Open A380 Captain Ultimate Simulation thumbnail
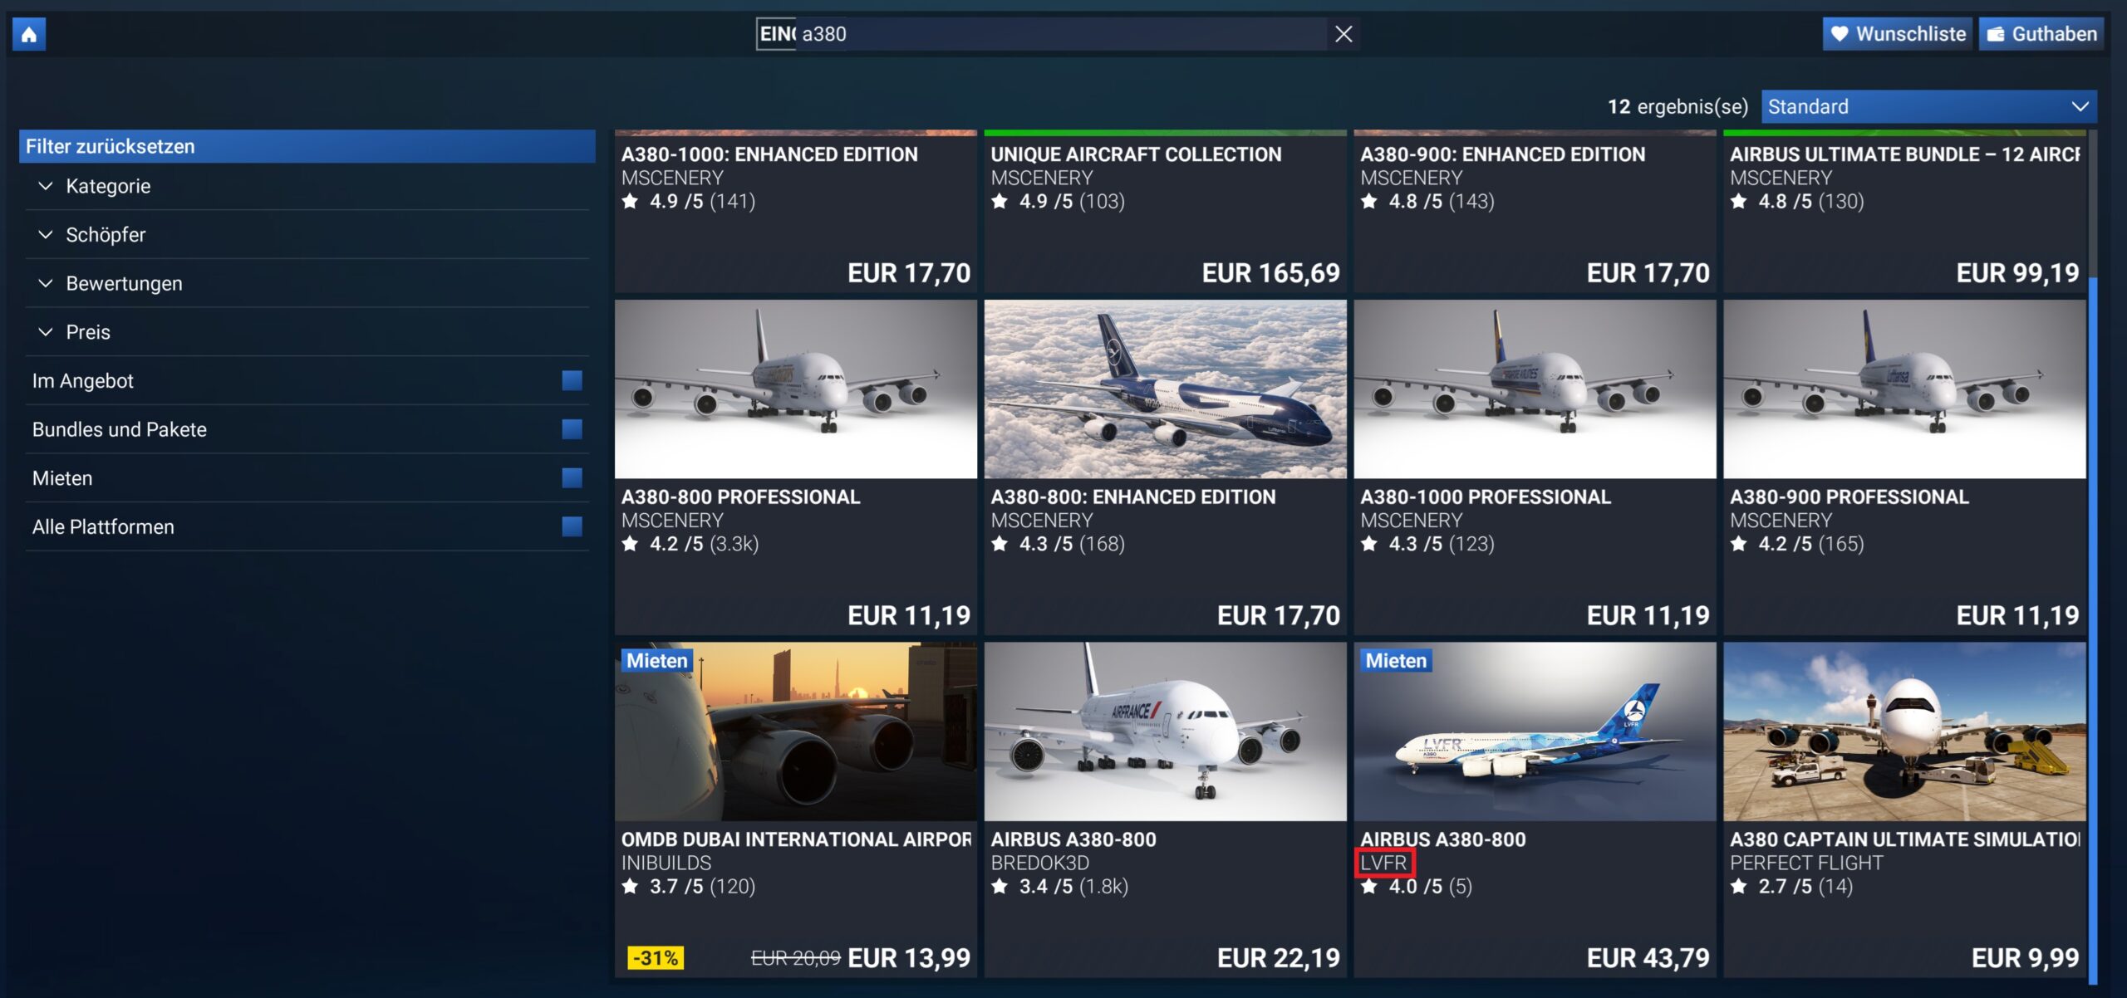The width and height of the screenshot is (2127, 998). (1904, 731)
